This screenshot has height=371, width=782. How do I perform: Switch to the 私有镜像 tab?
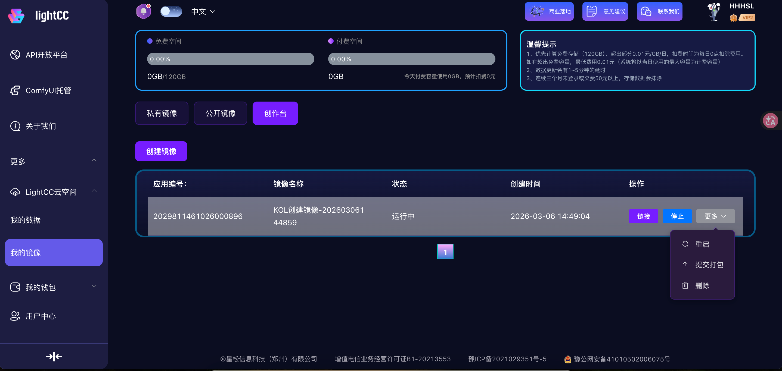pyautogui.click(x=162, y=113)
